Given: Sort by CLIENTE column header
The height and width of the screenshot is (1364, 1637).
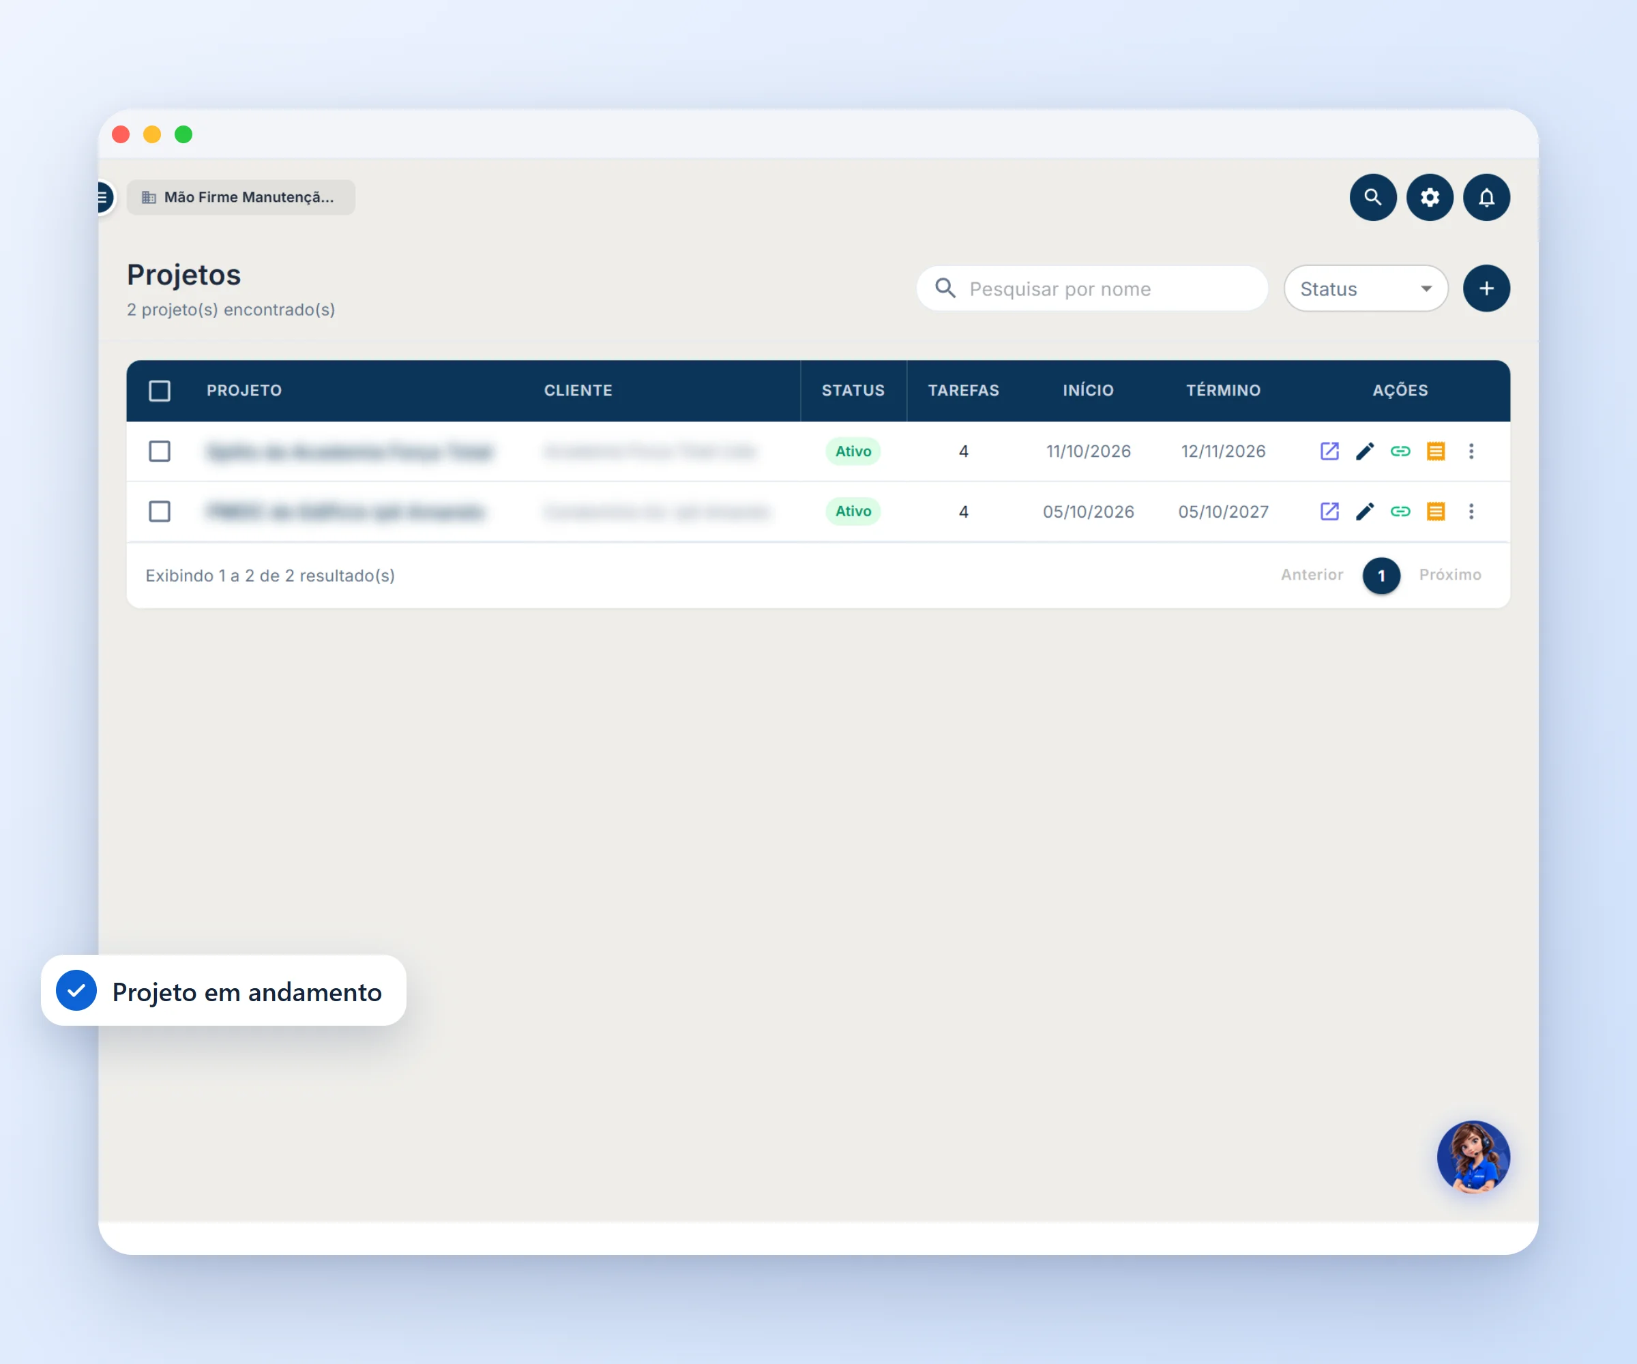Looking at the screenshot, I should [x=578, y=391].
